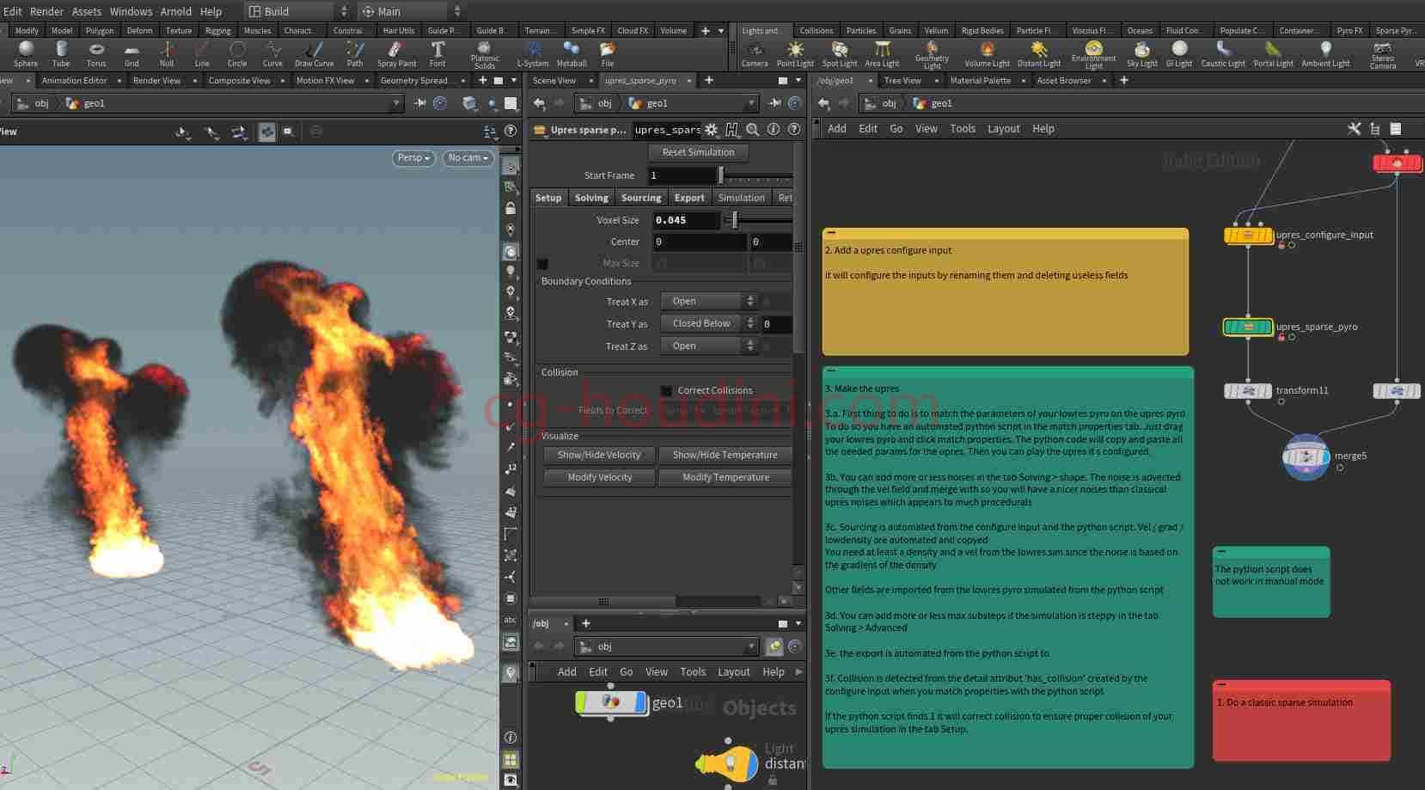Switch to the Material Palette tab
The image size is (1425, 790).
[981, 81]
